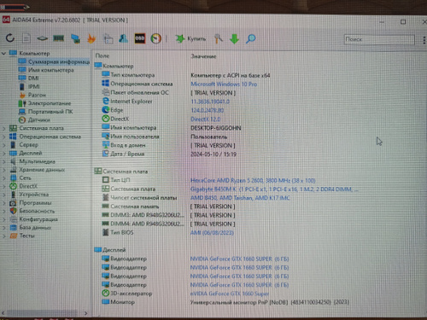Click the Значение column header

tap(203, 56)
